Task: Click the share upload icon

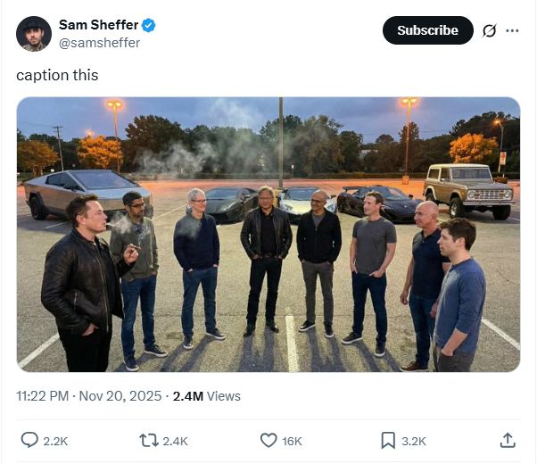Action: click(508, 440)
